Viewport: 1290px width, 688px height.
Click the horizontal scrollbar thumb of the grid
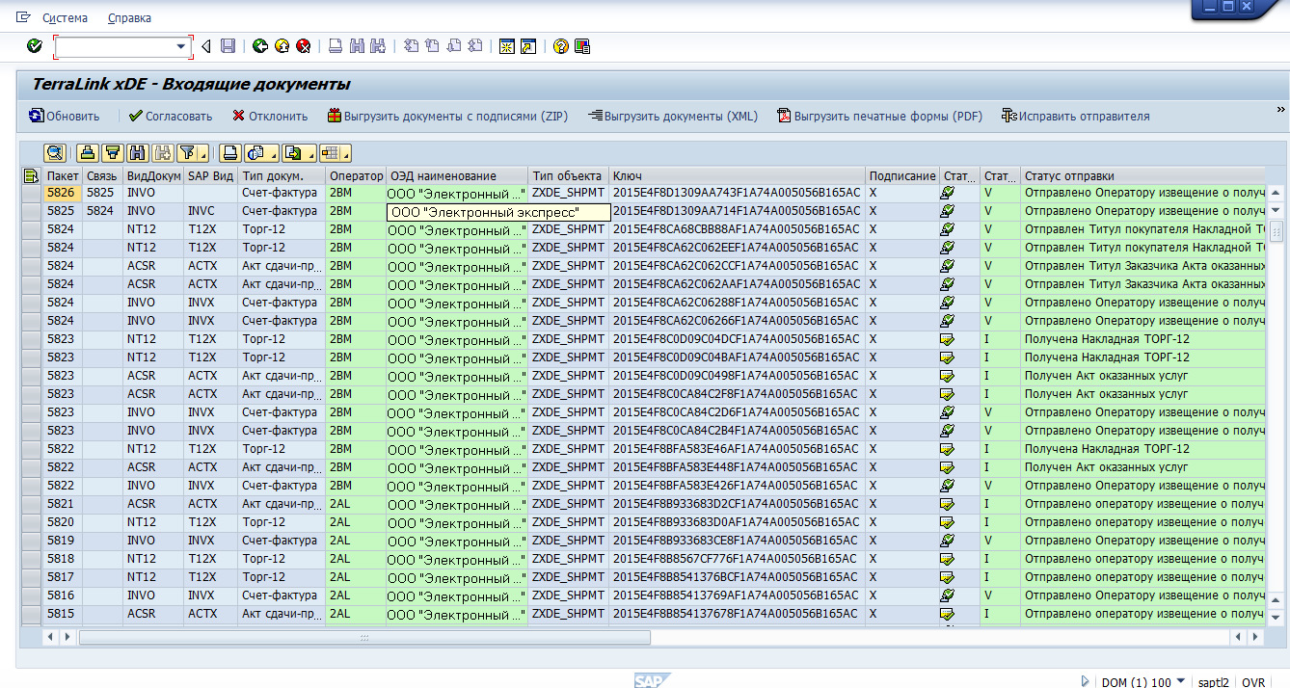click(x=364, y=637)
